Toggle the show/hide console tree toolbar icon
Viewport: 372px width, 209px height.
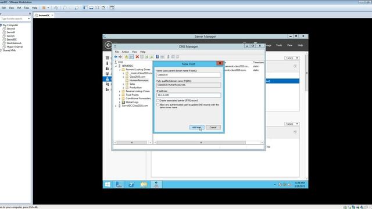[x=131, y=57]
